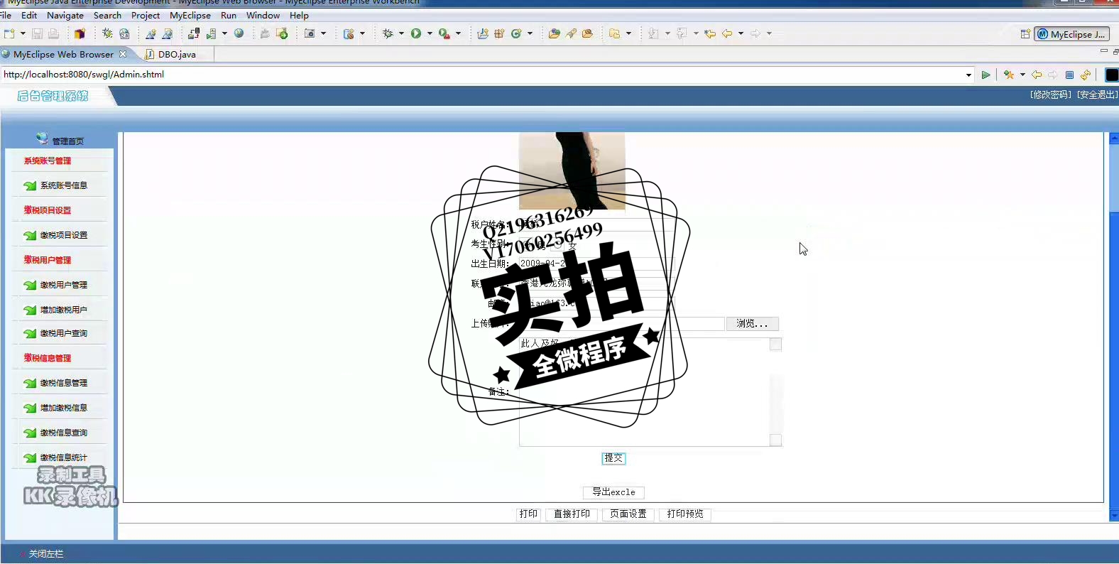Click the browser Back arrow icon
This screenshot has width=1119, height=564.
pos(1037,75)
